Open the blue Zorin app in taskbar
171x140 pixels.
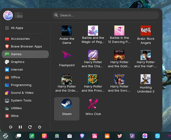157,136
